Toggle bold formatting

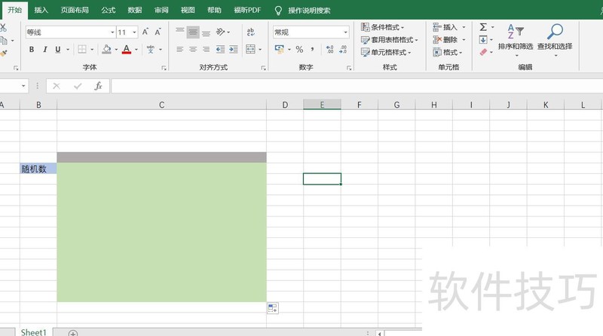32,49
